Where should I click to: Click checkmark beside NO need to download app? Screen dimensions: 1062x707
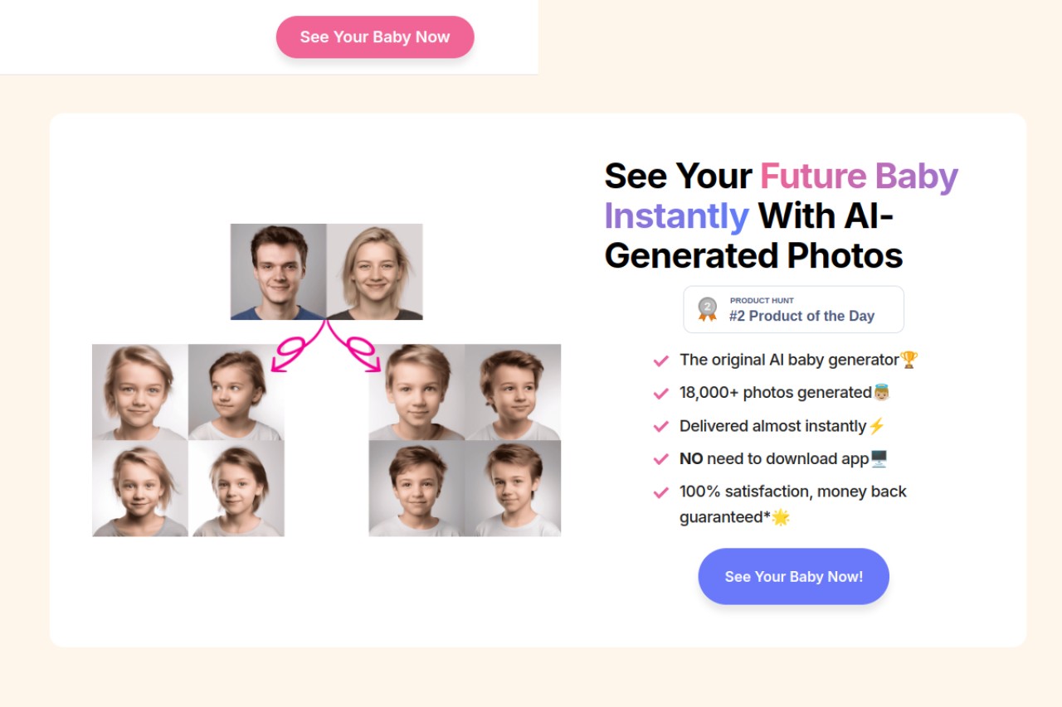pyautogui.click(x=661, y=459)
